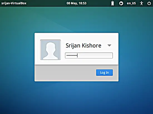Click the battery status icon
This screenshot has height=114, width=153.
pyautogui.click(x=112, y=3)
